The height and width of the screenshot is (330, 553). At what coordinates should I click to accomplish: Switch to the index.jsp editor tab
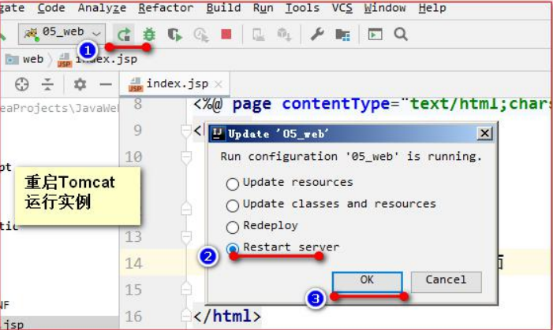click(174, 83)
